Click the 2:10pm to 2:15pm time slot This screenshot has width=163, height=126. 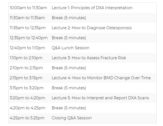click(x=26, y=68)
